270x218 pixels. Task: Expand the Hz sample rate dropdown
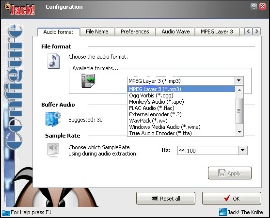(243, 150)
